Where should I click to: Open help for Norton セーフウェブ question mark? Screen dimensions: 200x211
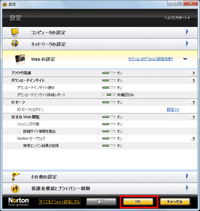194,139
